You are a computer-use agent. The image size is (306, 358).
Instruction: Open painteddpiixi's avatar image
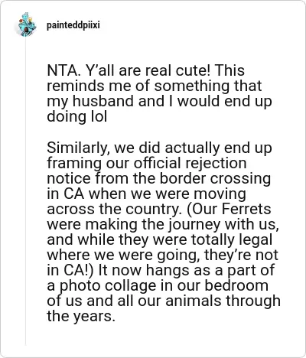(25, 25)
